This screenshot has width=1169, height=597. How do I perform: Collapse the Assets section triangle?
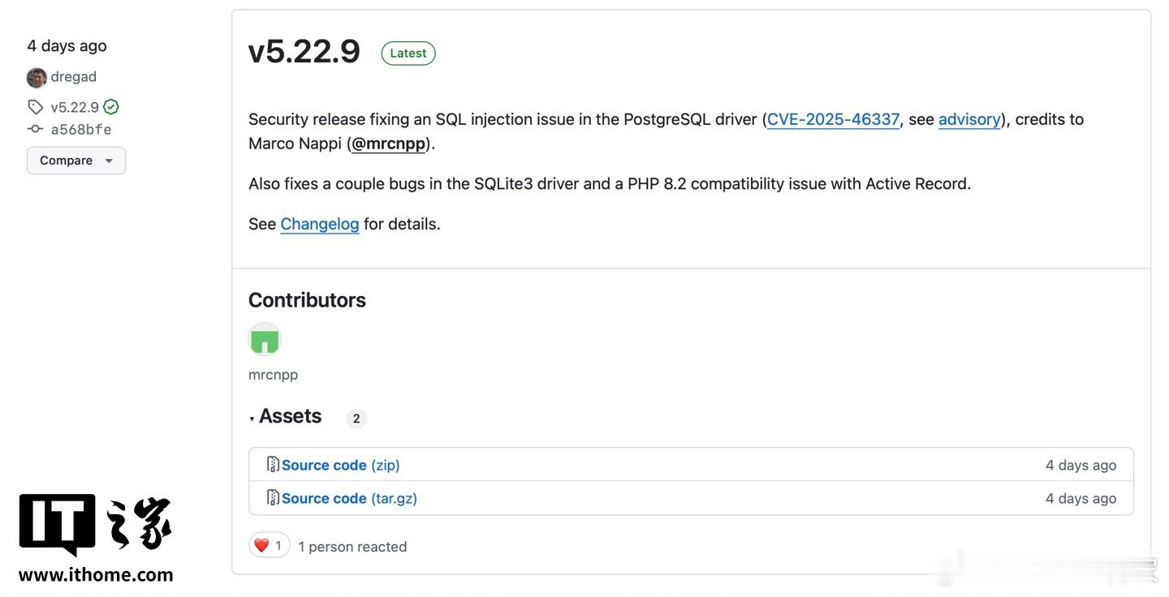[x=252, y=419]
